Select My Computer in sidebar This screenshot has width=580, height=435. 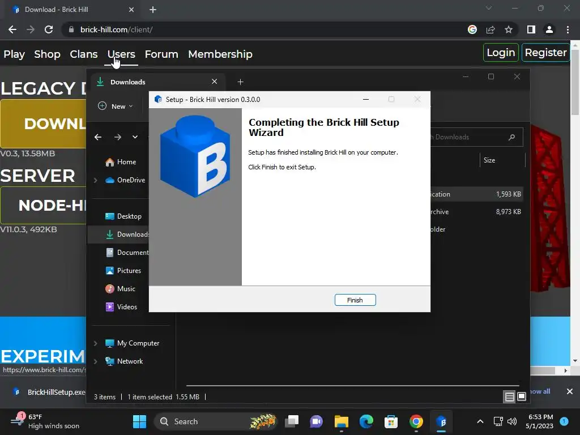point(132,343)
